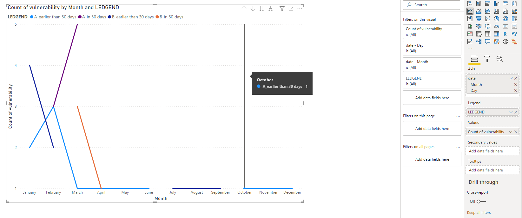Select the Slicer visual
Image resolution: width=522 pixels, height=218 pixels.
479,34
